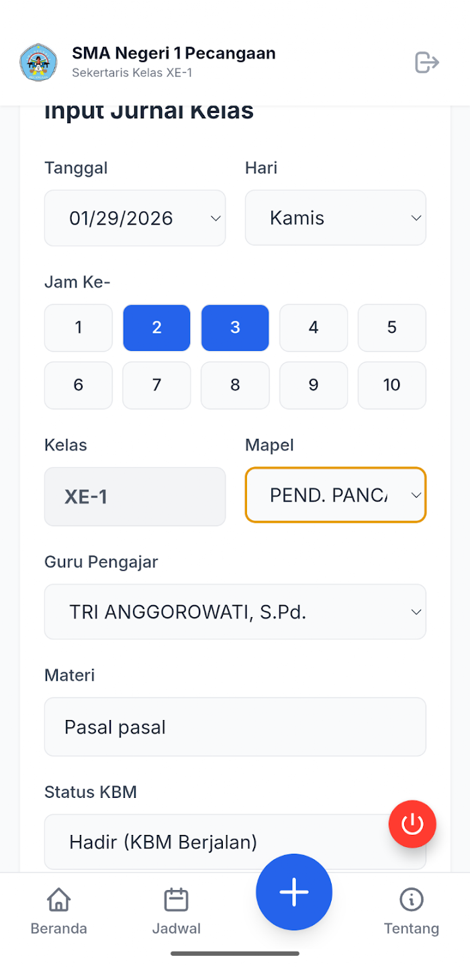Click the SMA Negeri 1 Pecangaan school logo

coord(38,63)
